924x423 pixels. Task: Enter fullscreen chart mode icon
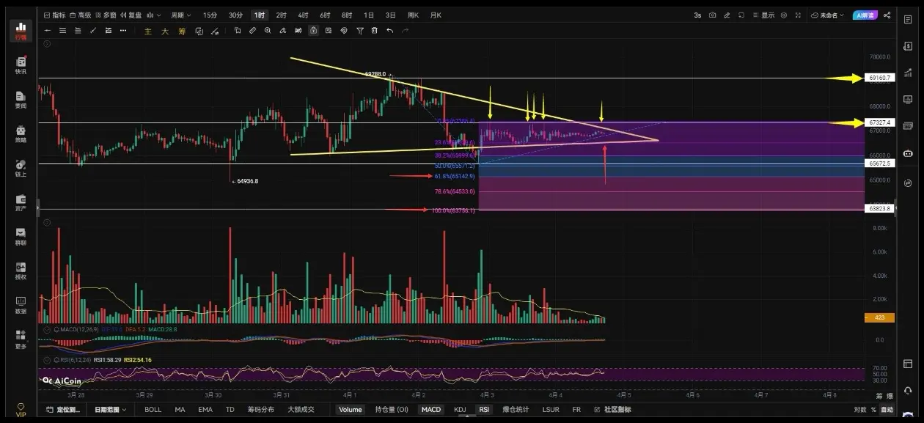tap(799, 15)
